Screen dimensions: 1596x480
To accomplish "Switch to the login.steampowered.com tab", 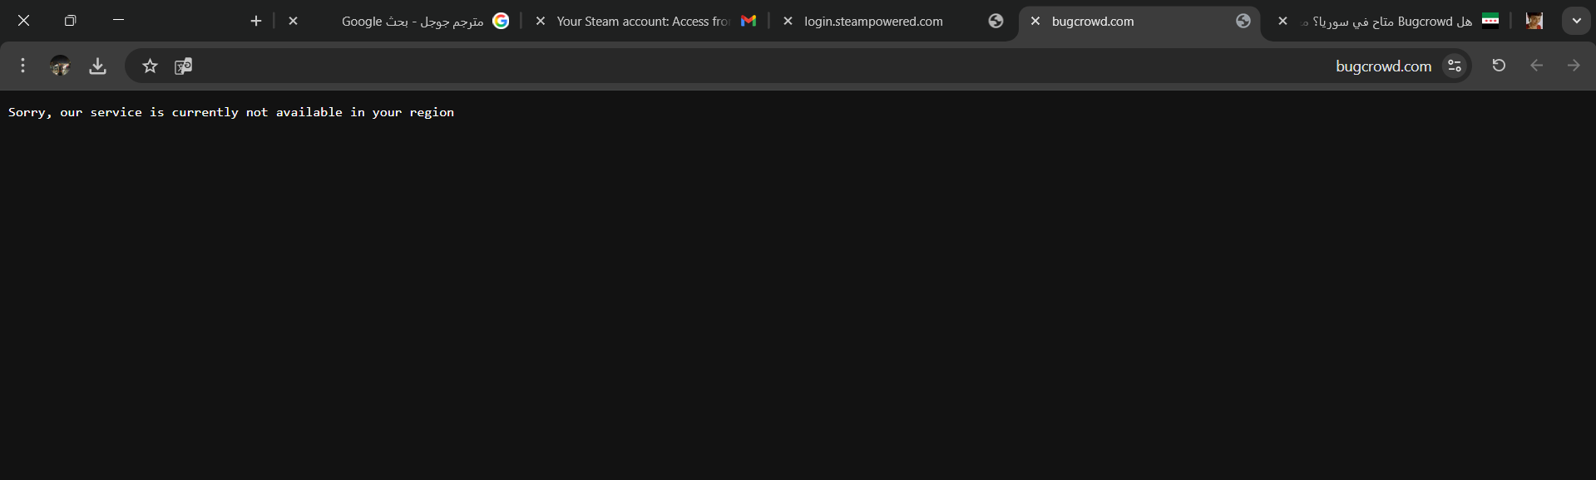I will point(890,22).
